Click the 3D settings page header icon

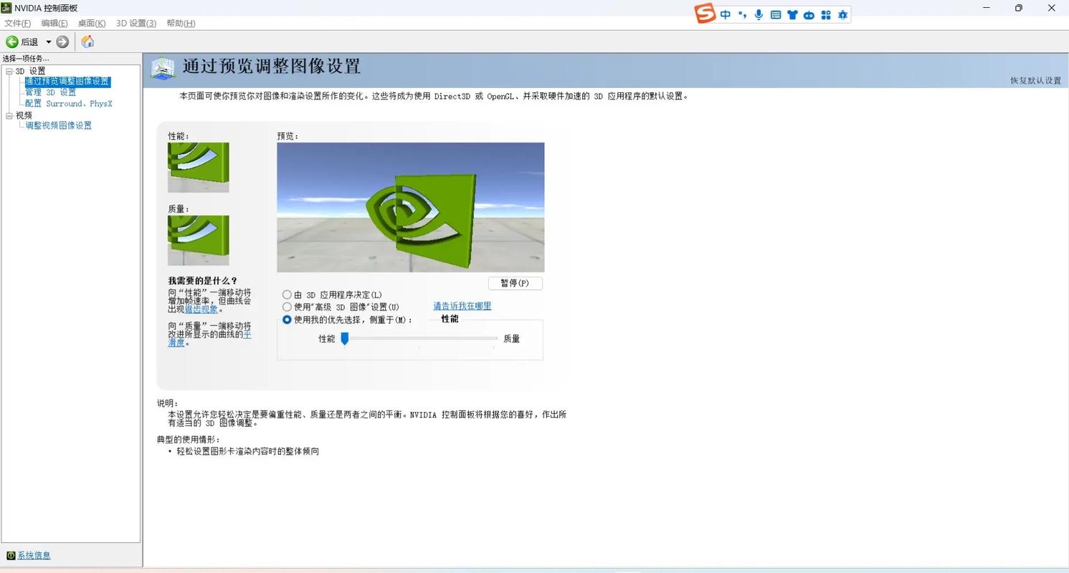(163, 67)
